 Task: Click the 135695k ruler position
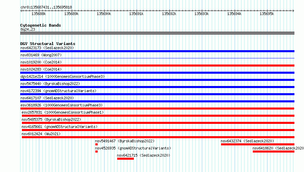click(x=267, y=14)
